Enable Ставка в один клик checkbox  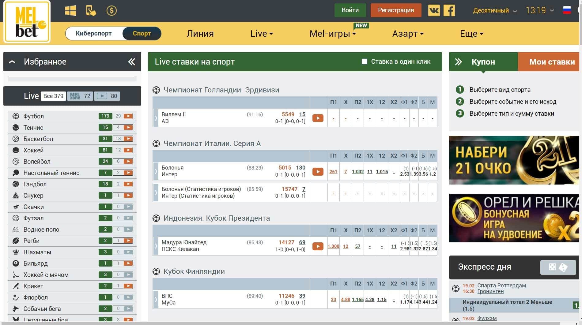364,62
